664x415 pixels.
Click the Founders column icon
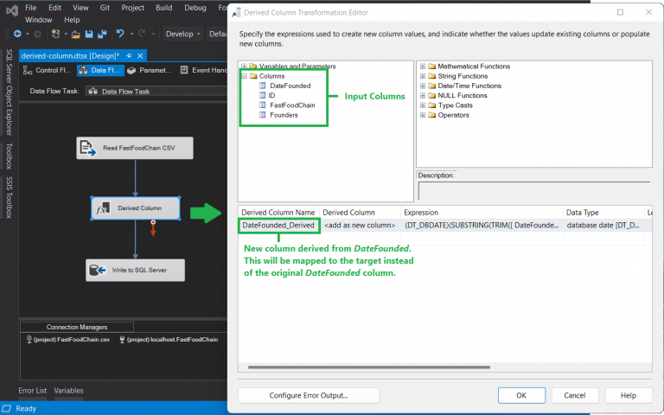tap(263, 115)
